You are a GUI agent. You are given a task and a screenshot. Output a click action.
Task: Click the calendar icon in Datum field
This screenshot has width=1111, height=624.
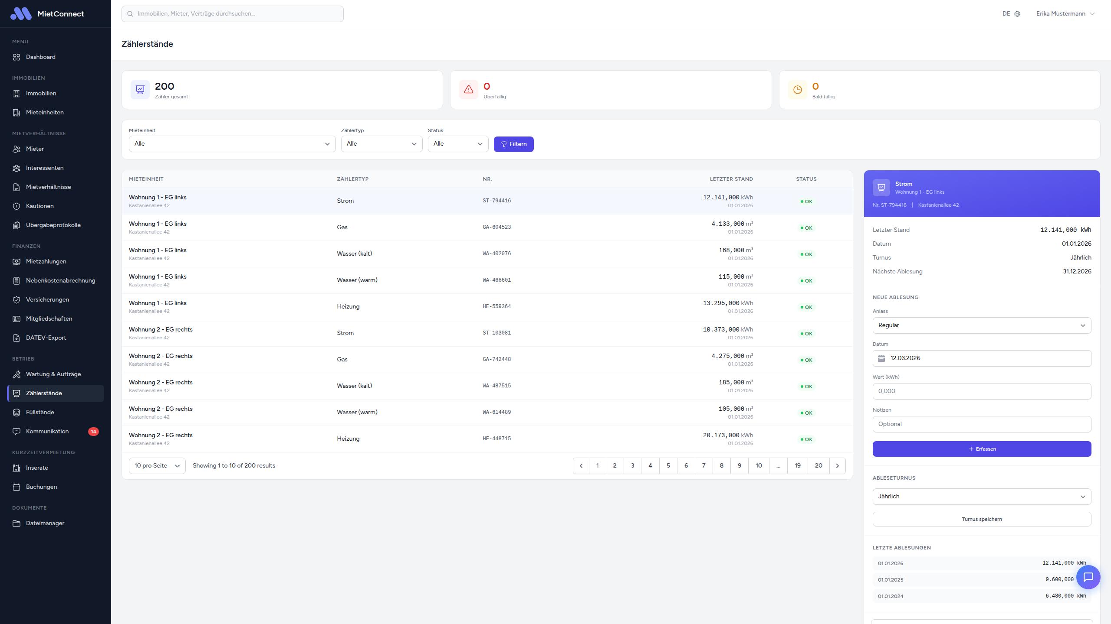pyautogui.click(x=881, y=358)
